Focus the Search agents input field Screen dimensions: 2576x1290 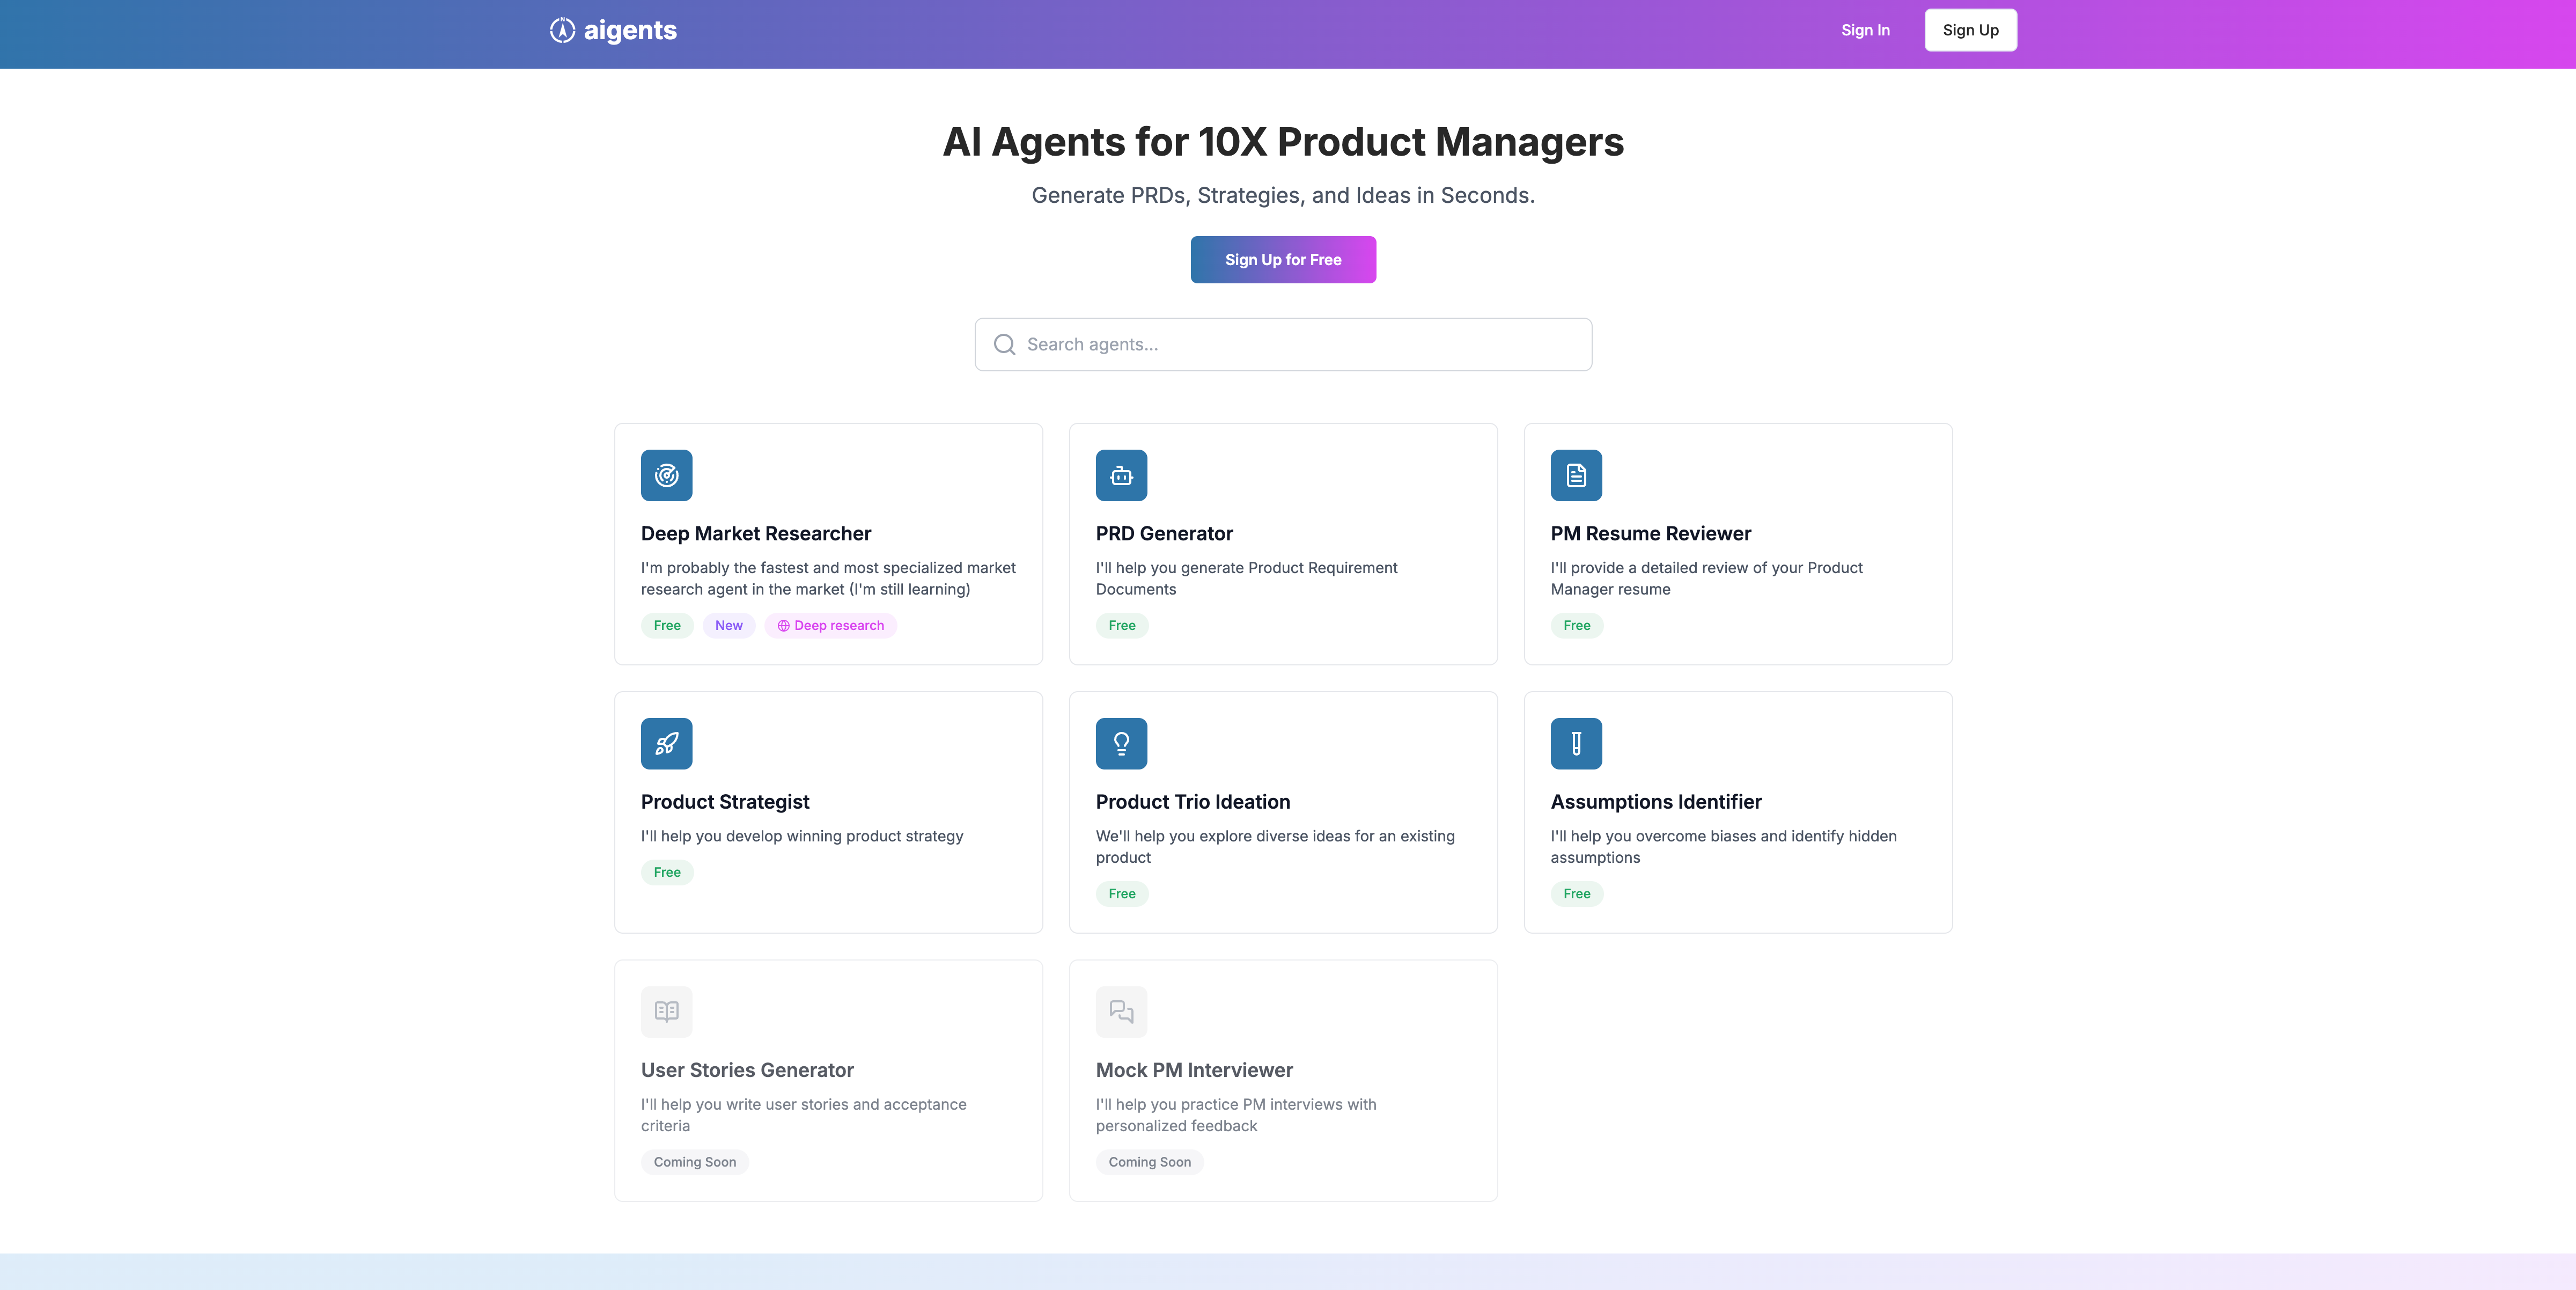click(1300, 344)
